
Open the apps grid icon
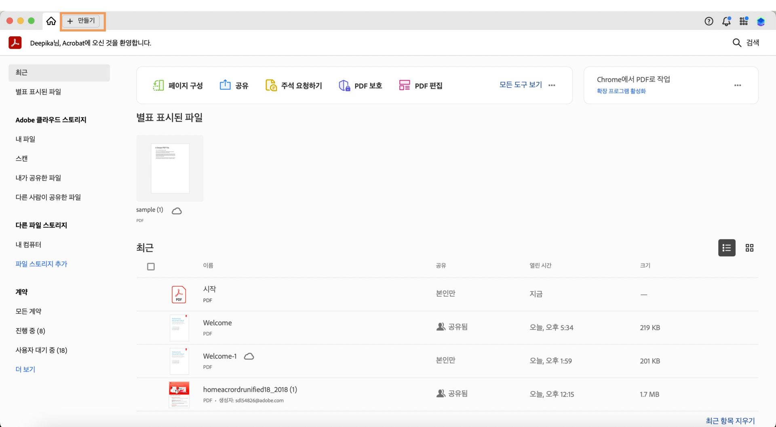(x=744, y=21)
